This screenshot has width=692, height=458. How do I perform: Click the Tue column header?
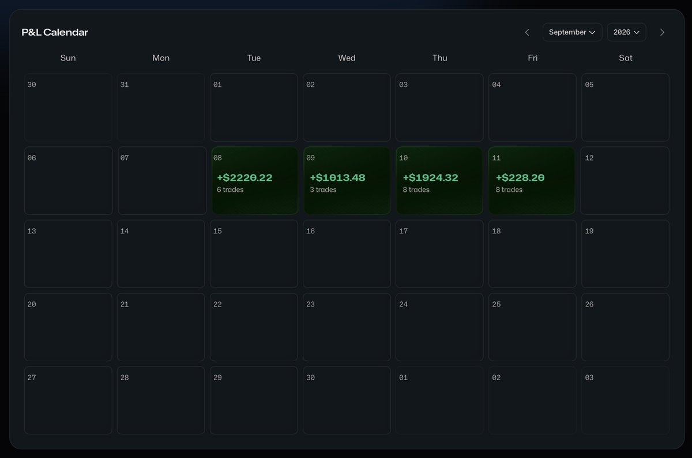click(x=254, y=58)
